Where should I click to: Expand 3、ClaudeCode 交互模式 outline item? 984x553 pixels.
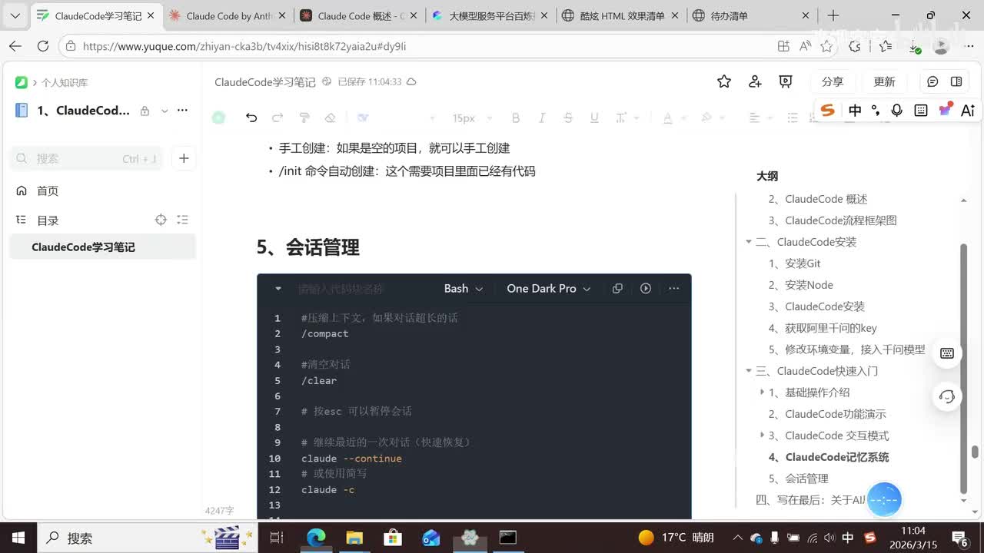[x=762, y=435]
